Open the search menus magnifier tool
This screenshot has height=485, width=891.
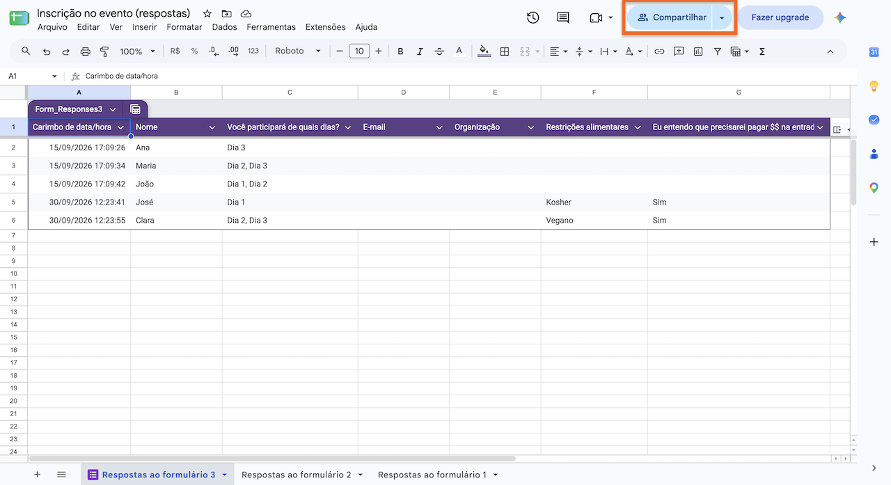pyautogui.click(x=26, y=51)
